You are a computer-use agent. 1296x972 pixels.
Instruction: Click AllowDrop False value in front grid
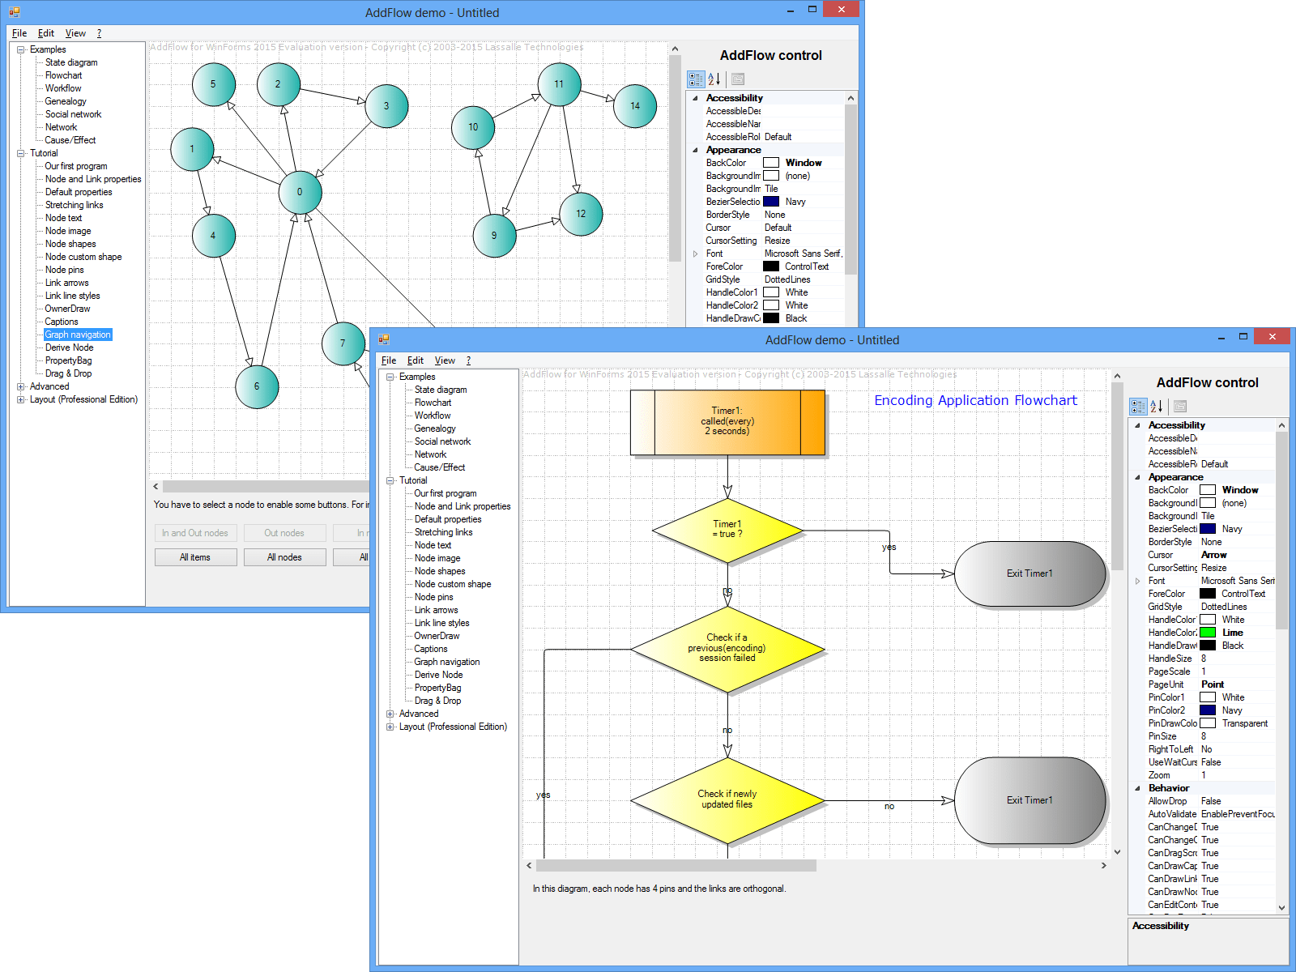(1211, 801)
